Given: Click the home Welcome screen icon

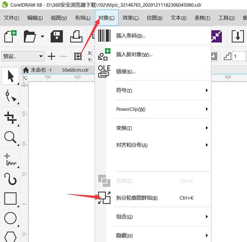Looking at the screenshot, I should 26,70.
